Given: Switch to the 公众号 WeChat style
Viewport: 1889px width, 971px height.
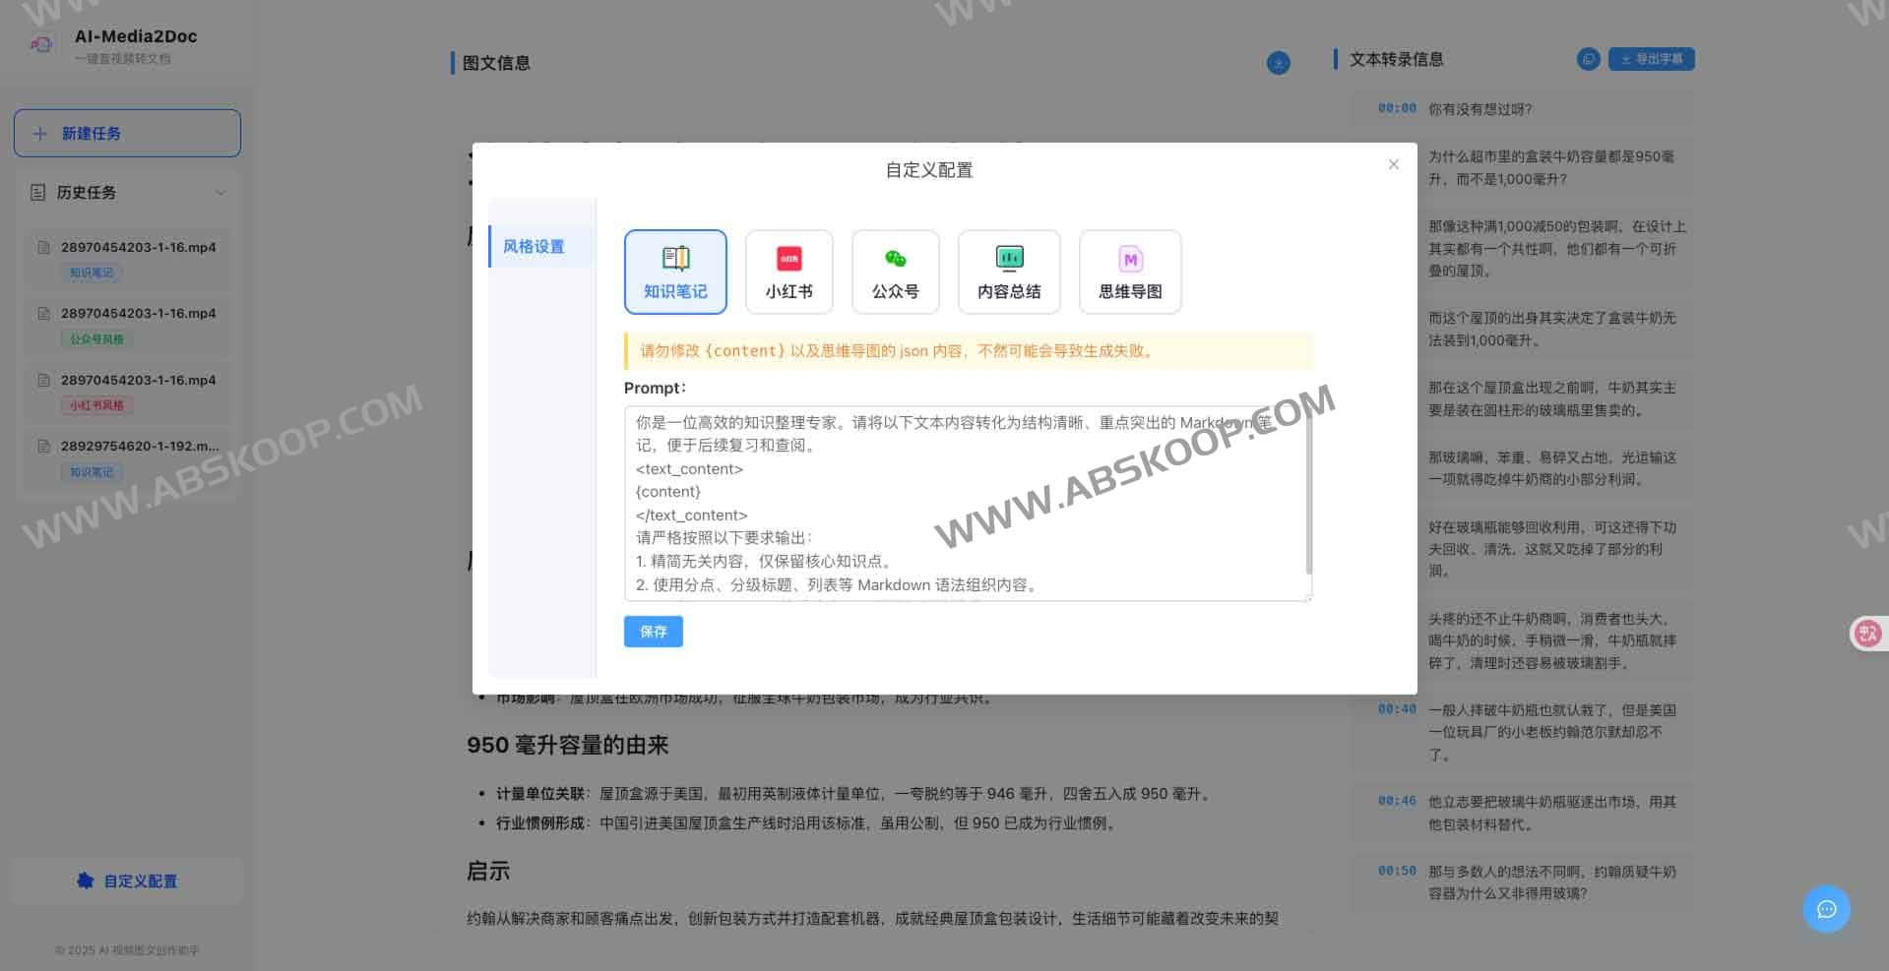Looking at the screenshot, I should (895, 272).
